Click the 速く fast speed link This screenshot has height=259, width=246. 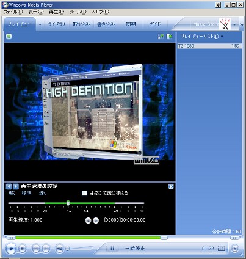pos(43,193)
